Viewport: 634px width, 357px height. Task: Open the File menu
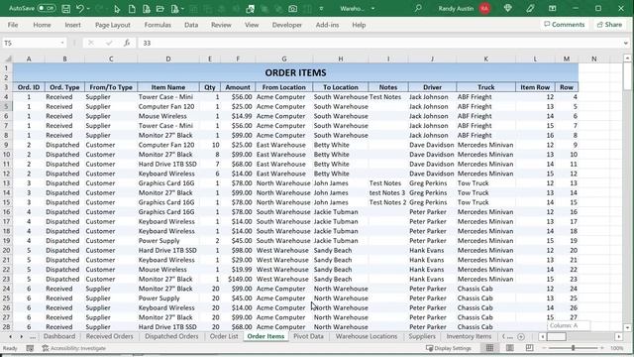[x=13, y=25]
